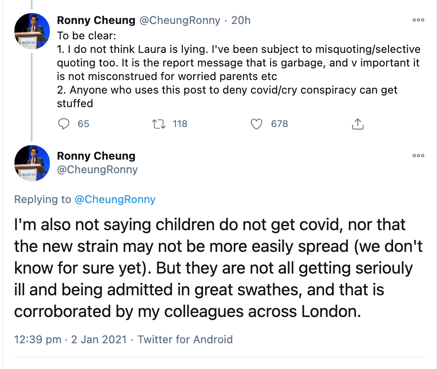Click the share tweet upload icon
437x369 pixels.
(x=357, y=124)
